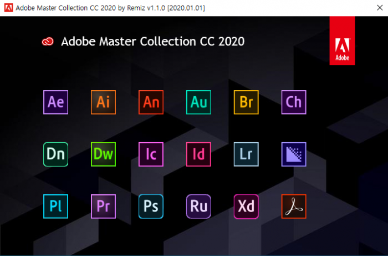Click the After Effects (Ae) icon

(55, 102)
